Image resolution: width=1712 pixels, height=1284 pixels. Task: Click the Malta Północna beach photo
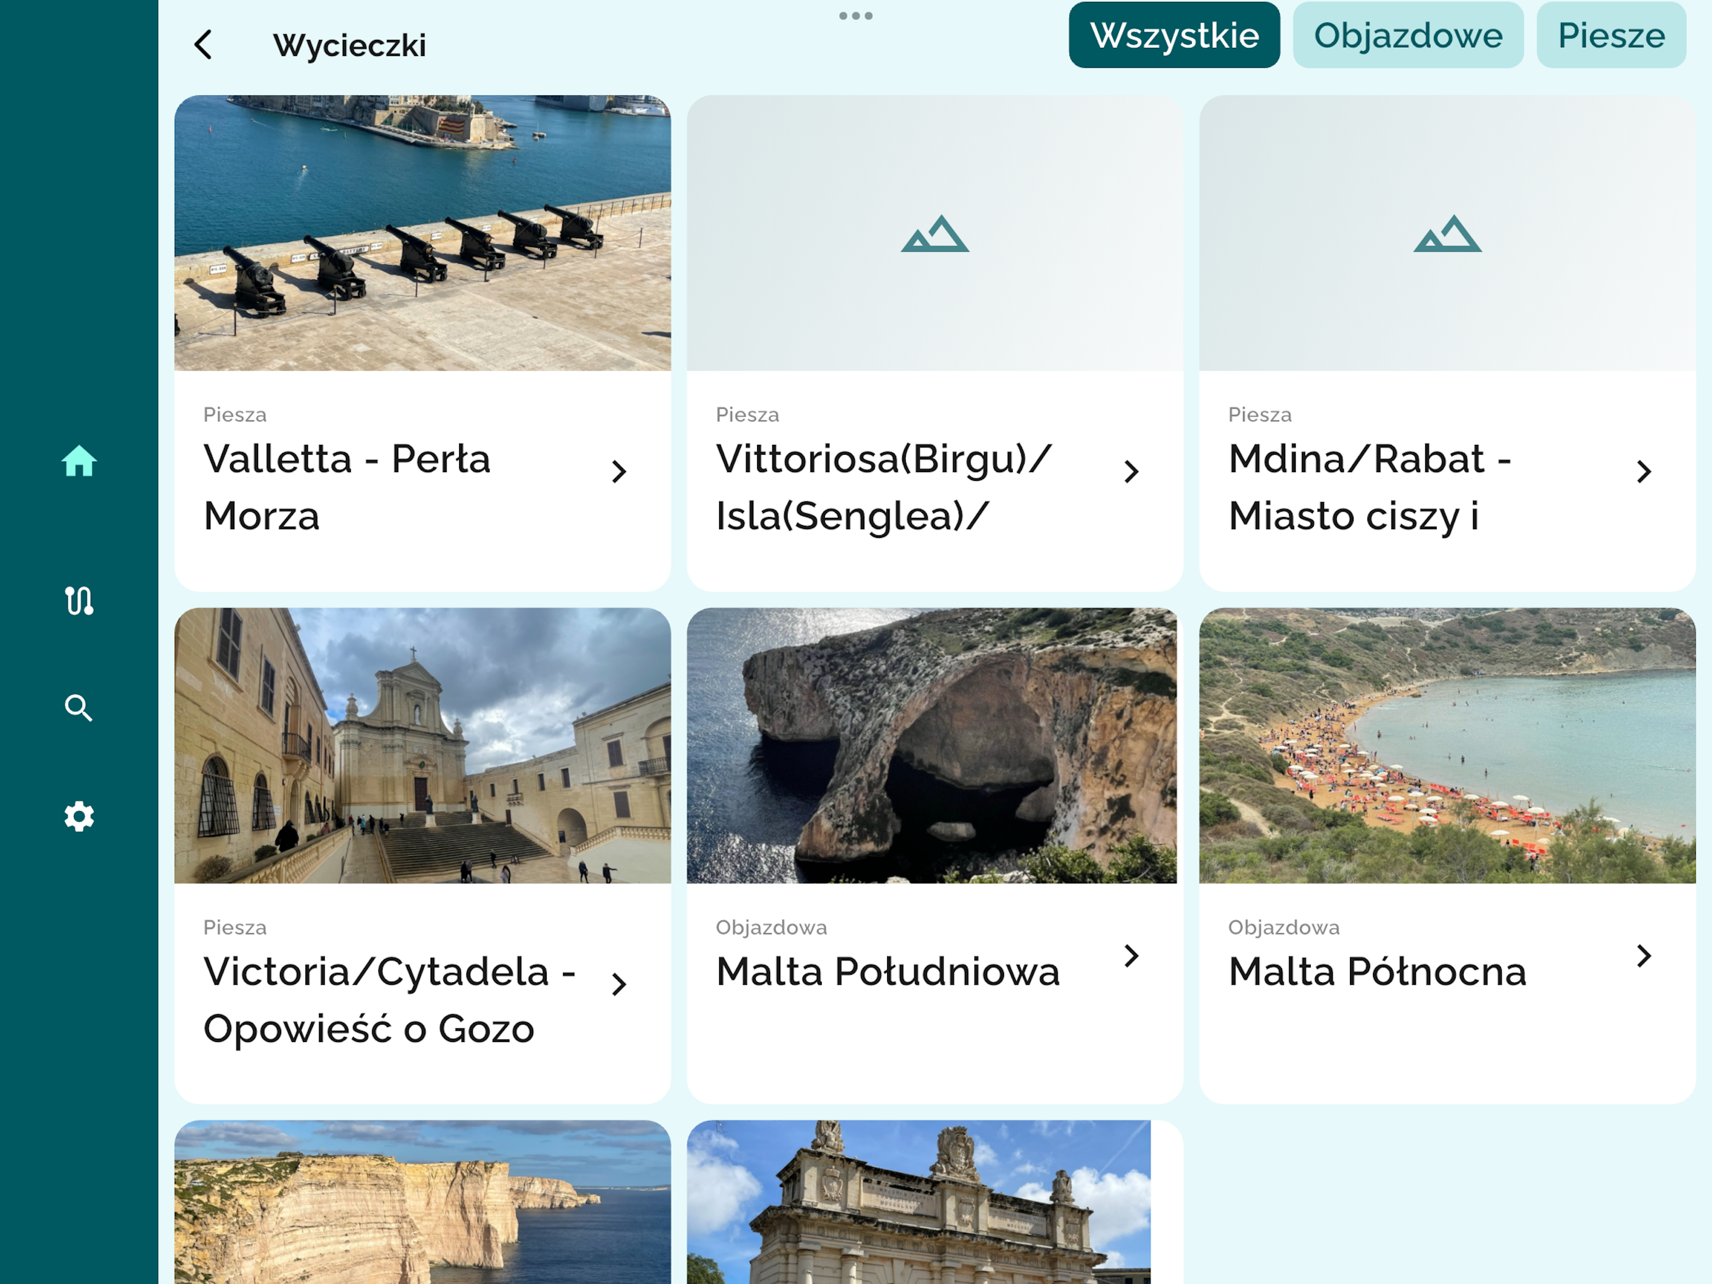click(x=1448, y=745)
